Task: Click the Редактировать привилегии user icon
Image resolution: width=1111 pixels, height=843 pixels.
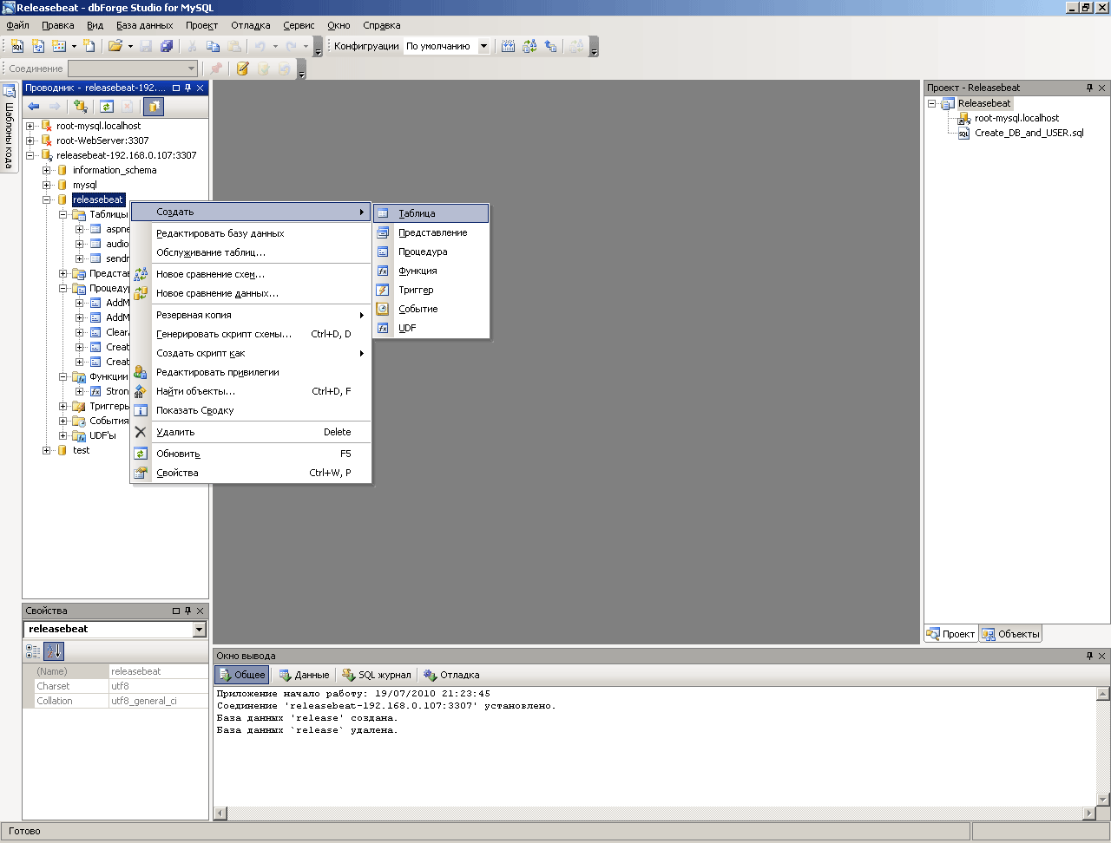Action: tap(141, 372)
